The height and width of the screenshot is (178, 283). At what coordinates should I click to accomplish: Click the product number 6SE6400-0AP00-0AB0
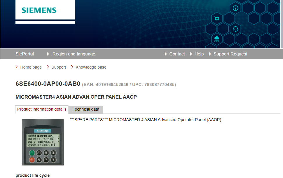point(48,84)
